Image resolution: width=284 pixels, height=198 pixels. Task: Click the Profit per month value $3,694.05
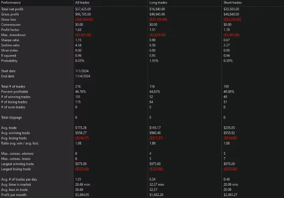[x=82, y=195]
